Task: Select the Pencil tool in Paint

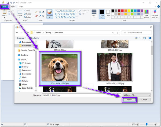Action: pos(36,12)
